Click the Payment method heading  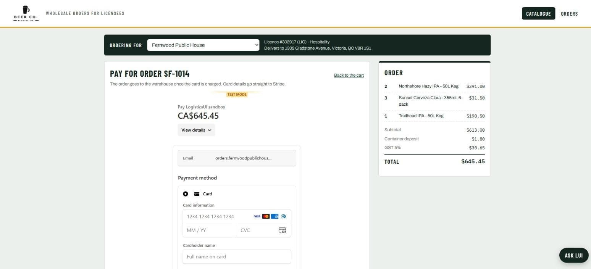197,178
